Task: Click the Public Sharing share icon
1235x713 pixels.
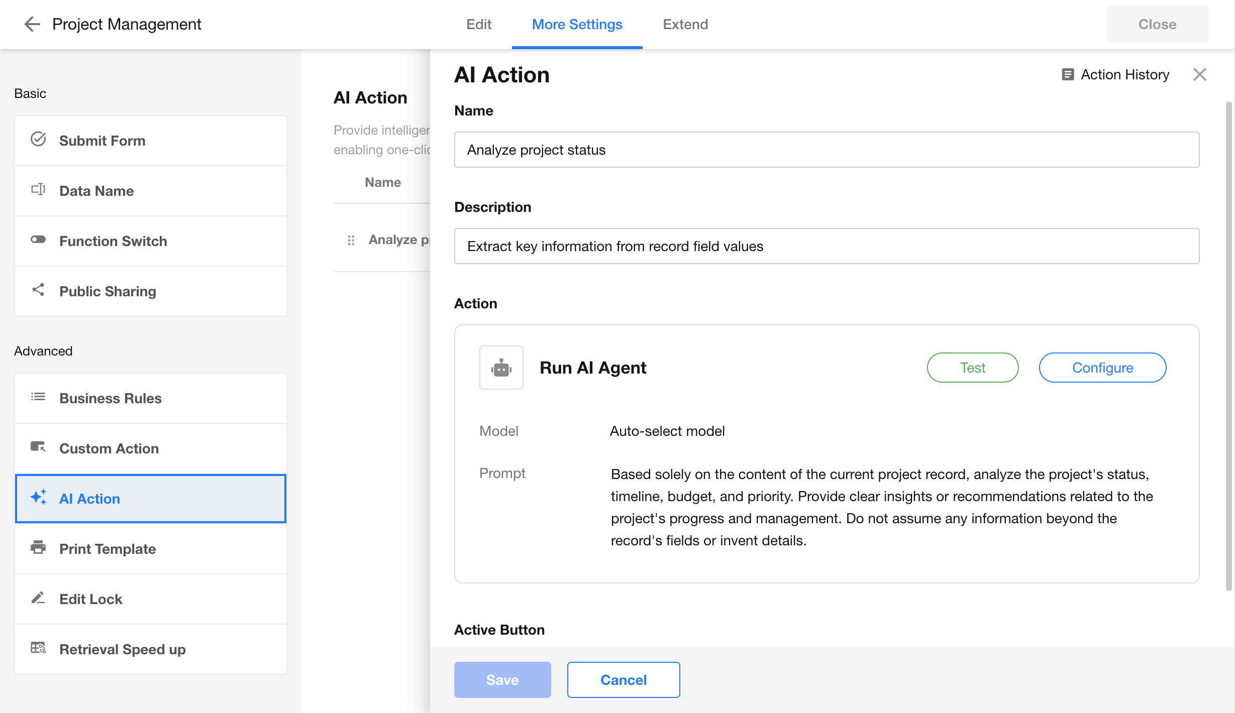Action: (38, 290)
